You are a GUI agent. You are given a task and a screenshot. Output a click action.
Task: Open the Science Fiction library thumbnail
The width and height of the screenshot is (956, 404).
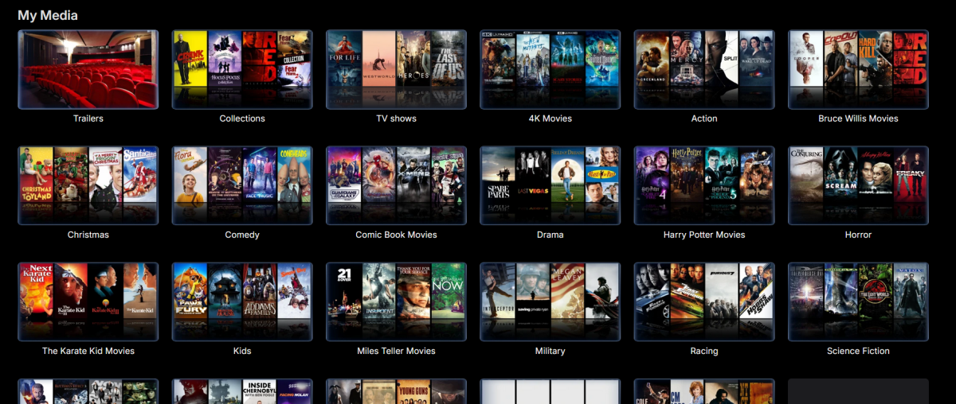858,301
